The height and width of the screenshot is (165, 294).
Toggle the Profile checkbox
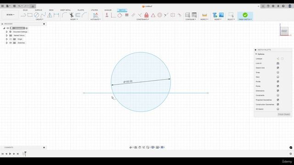(278, 82)
